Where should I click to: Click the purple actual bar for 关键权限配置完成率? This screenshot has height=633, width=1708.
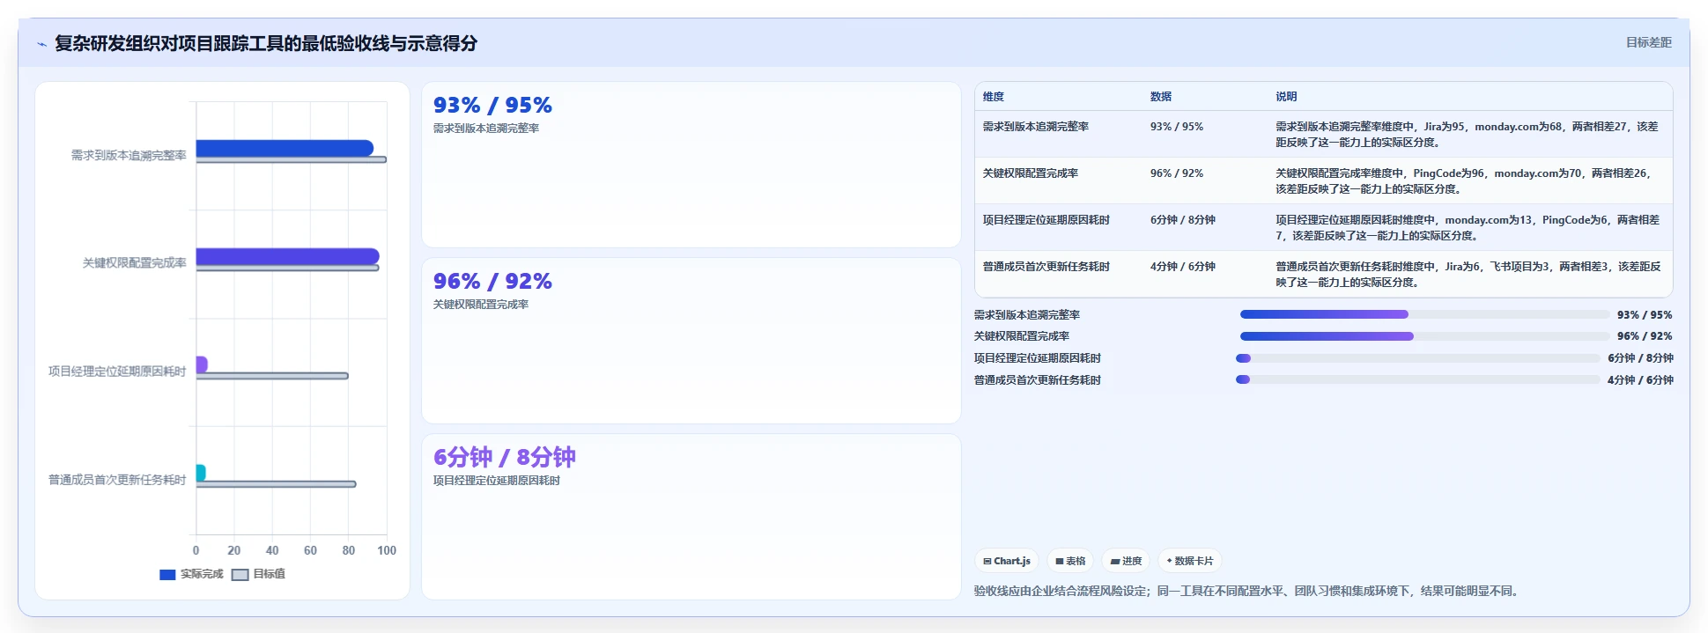click(x=287, y=256)
